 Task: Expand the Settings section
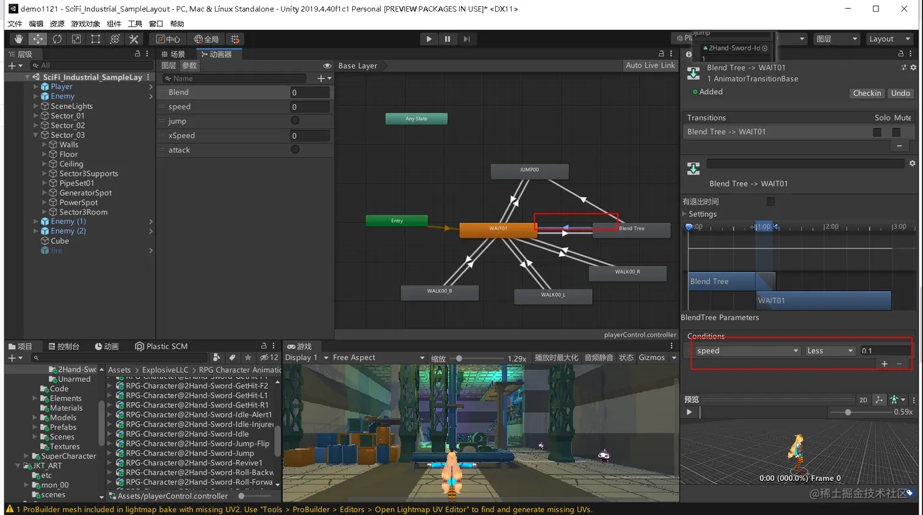(x=685, y=214)
